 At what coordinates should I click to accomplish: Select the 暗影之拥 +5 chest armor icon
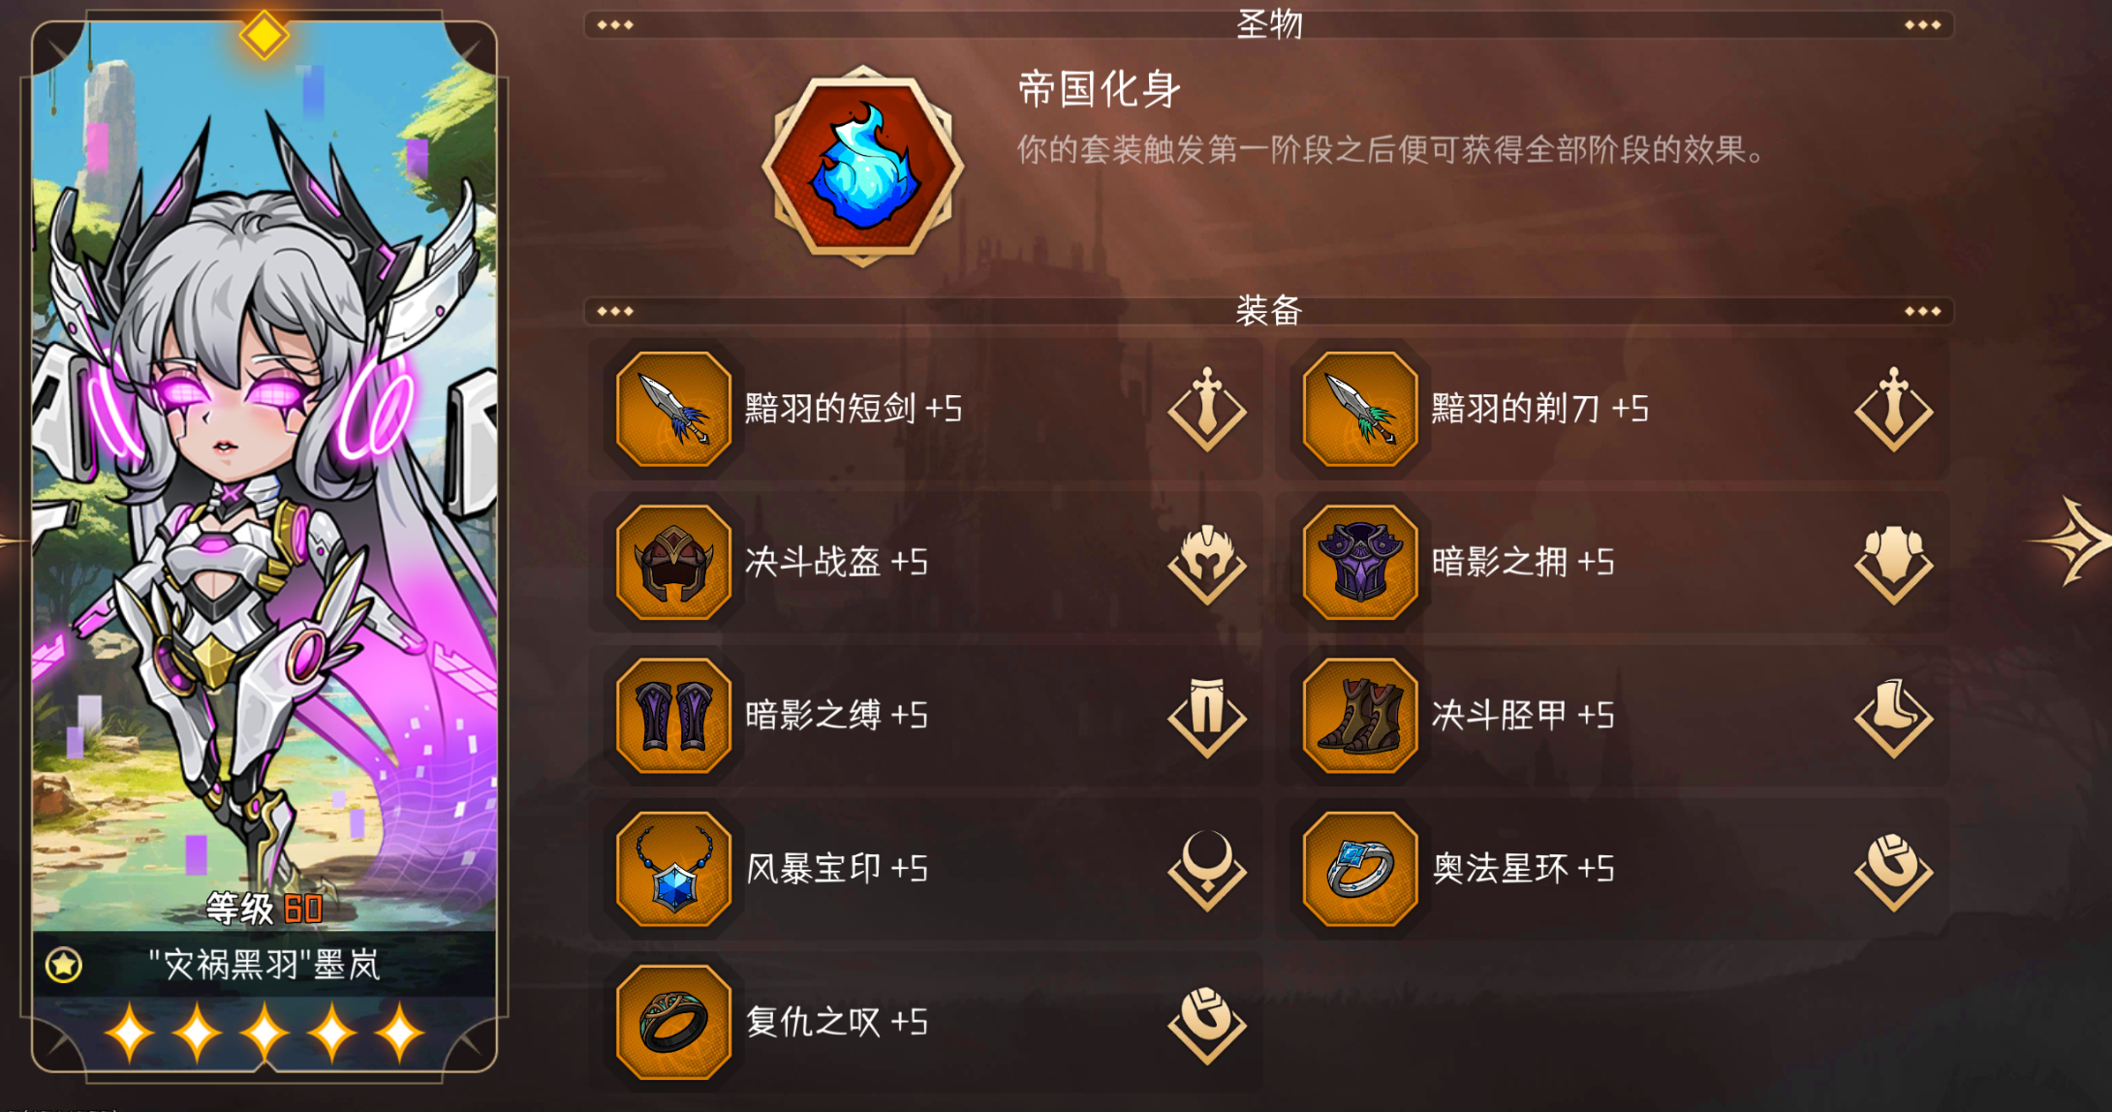pos(1360,562)
